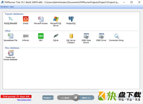The height and width of the screenshot is (104, 143).
Task: Select the MySQL/MariaDB database icon
Action: (11, 19)
